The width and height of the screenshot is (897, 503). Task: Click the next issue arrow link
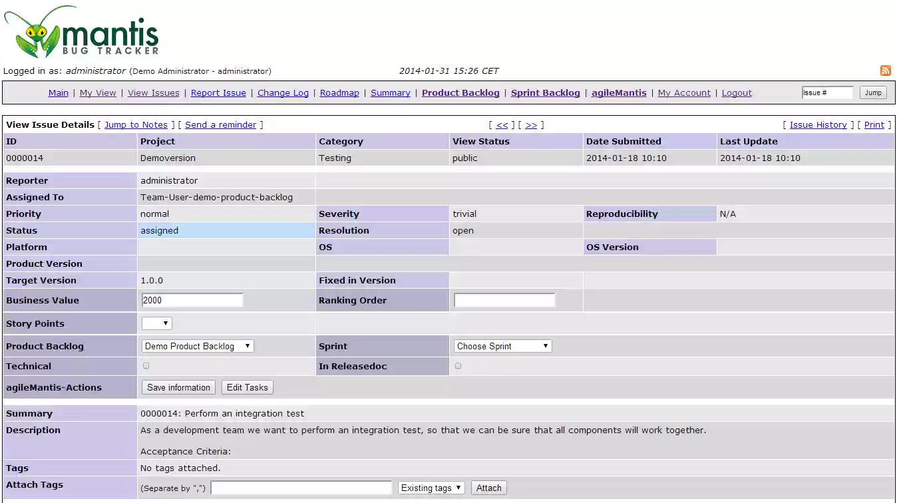[532, 124]
